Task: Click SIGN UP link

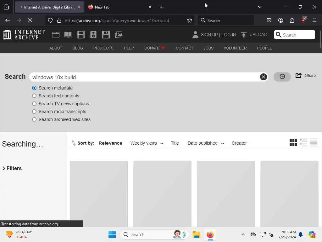Action: click(209, 35)
